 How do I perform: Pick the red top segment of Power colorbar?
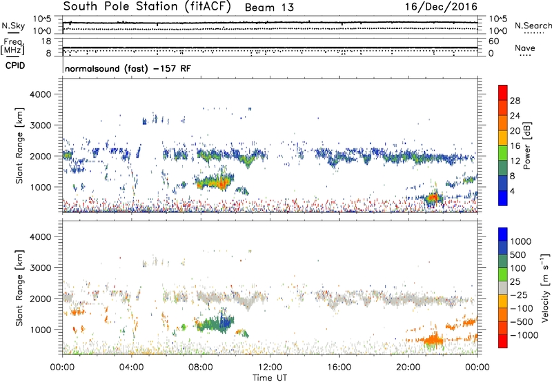[x=503, y=92]
